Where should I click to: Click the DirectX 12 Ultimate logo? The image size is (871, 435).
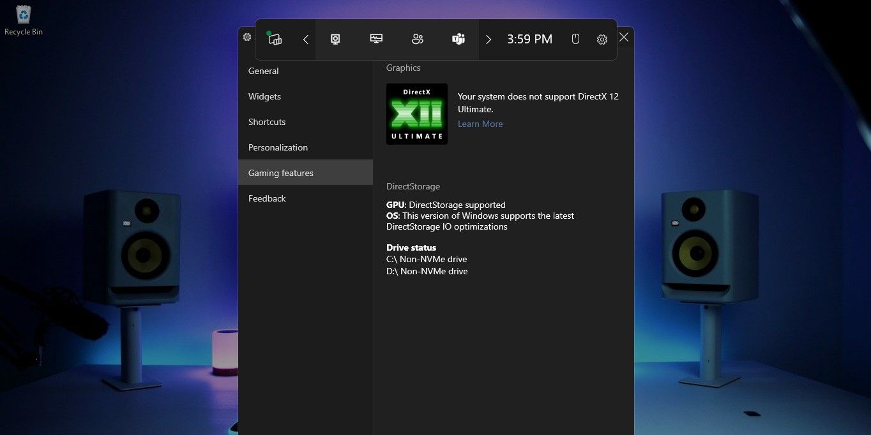(x=417, y=114)
